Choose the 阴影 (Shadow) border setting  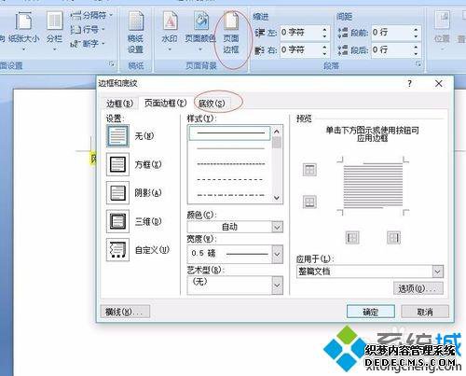tap(134, 193)
